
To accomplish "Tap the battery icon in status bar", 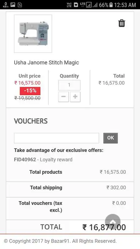I will (111, 5).
